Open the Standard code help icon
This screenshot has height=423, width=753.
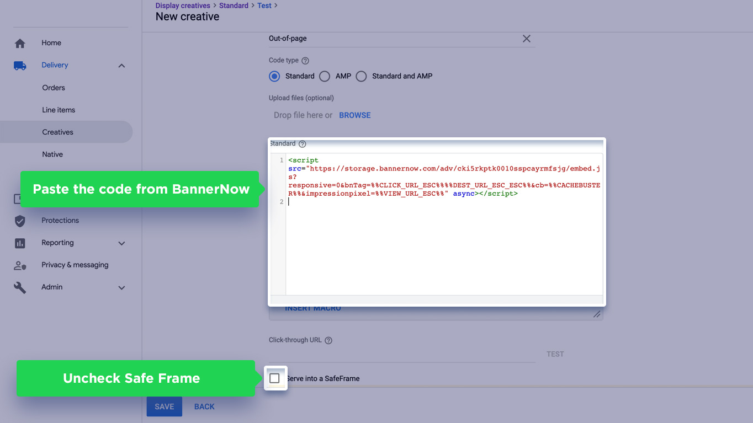[303, 144]
